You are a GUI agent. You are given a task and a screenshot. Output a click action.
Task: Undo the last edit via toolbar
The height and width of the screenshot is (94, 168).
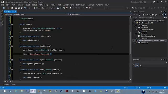click(25, 8)
